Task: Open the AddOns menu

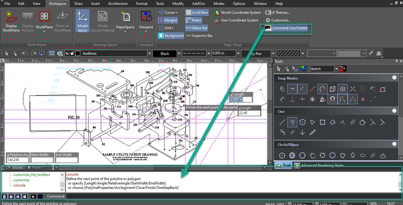Action: click(x=198, y=4)
